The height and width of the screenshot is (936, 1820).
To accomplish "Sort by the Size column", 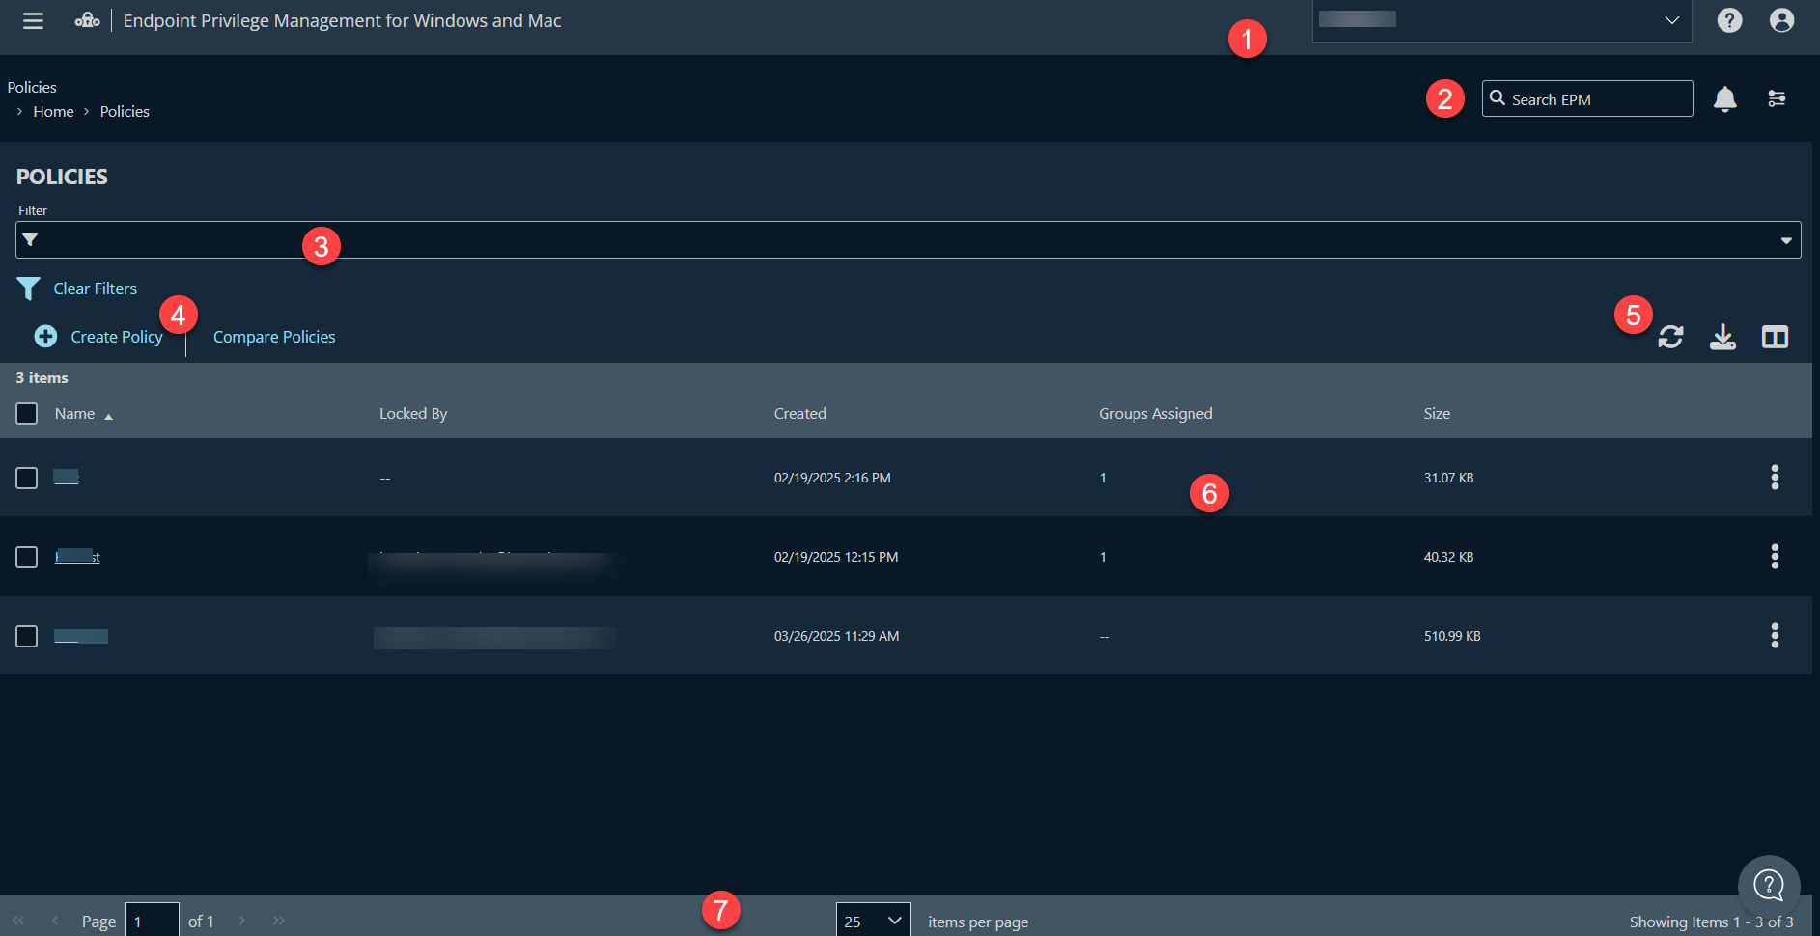I will point(1437,414).
